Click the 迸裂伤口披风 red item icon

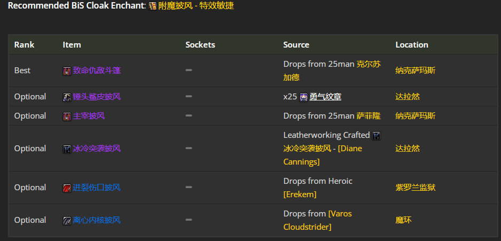67,188
